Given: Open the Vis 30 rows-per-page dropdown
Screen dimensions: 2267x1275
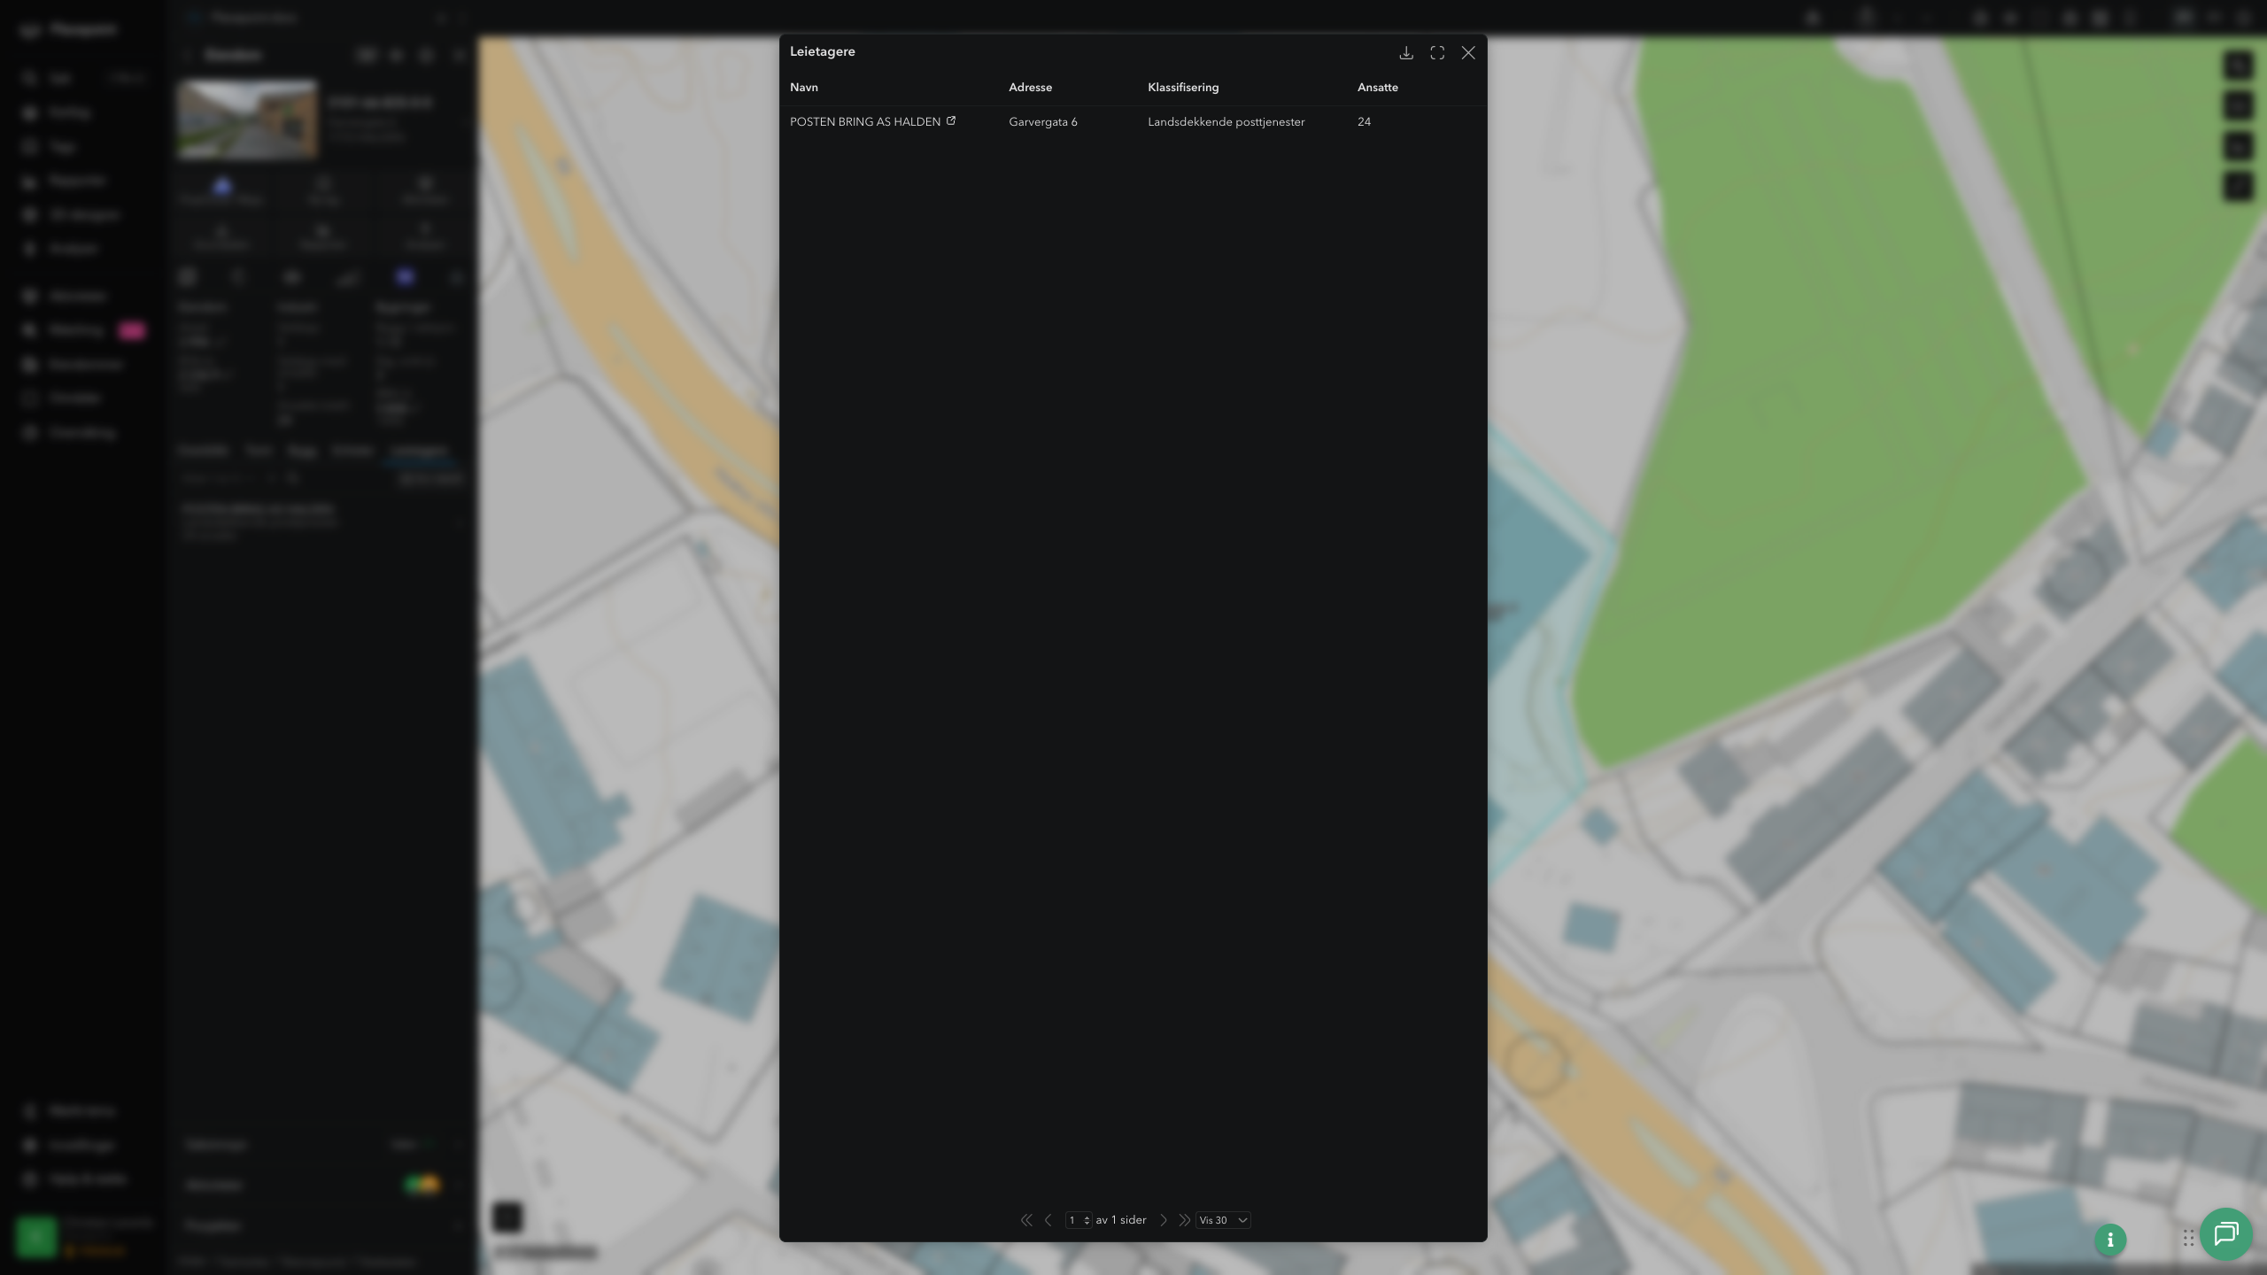Looking at the screenshot, I should click(1223, 1220).
